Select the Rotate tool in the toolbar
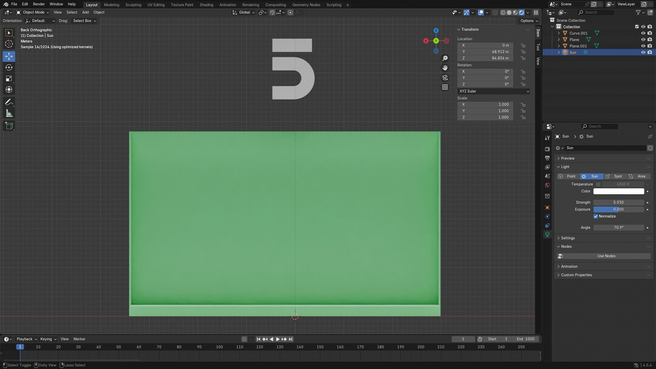This screenshot has height=369, width=656. 9,67
